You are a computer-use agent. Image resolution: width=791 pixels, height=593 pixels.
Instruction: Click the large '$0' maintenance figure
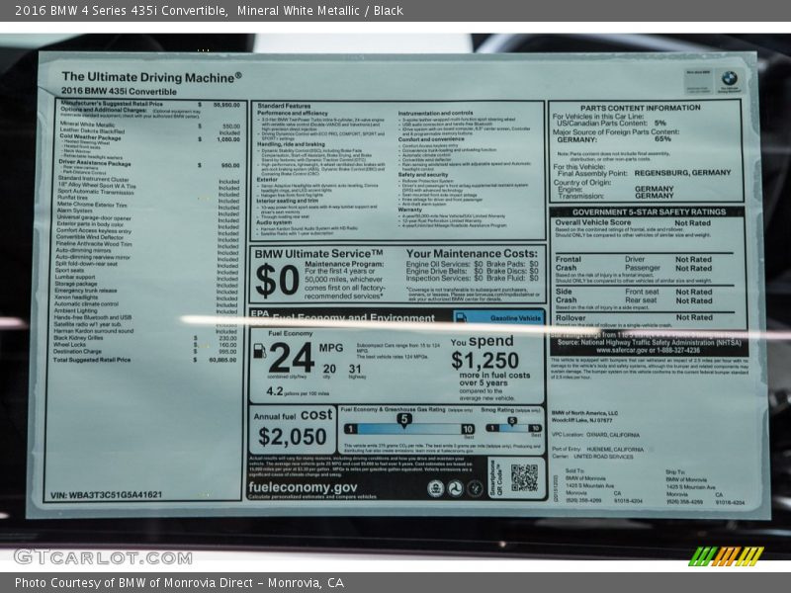pos(277,281)
